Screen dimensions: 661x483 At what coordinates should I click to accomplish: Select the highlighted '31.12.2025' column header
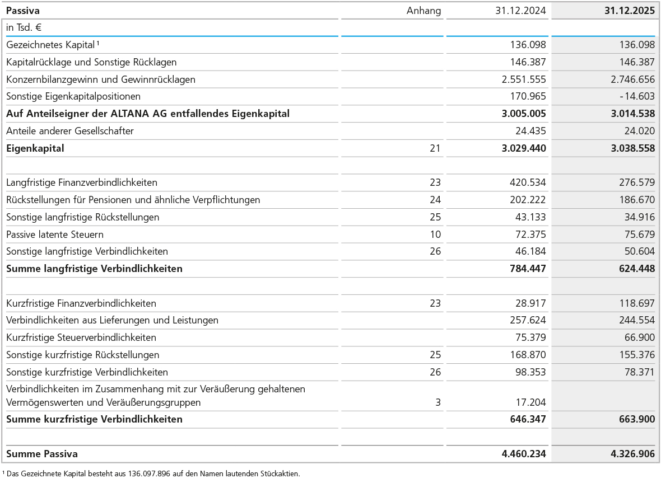click(629, 11)
